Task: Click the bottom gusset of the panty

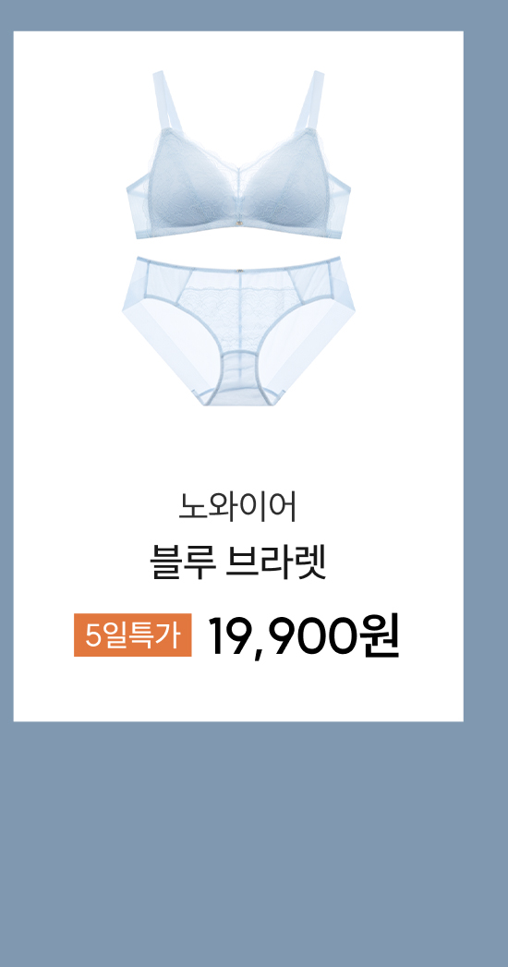Action: click(x=238, y=375)
